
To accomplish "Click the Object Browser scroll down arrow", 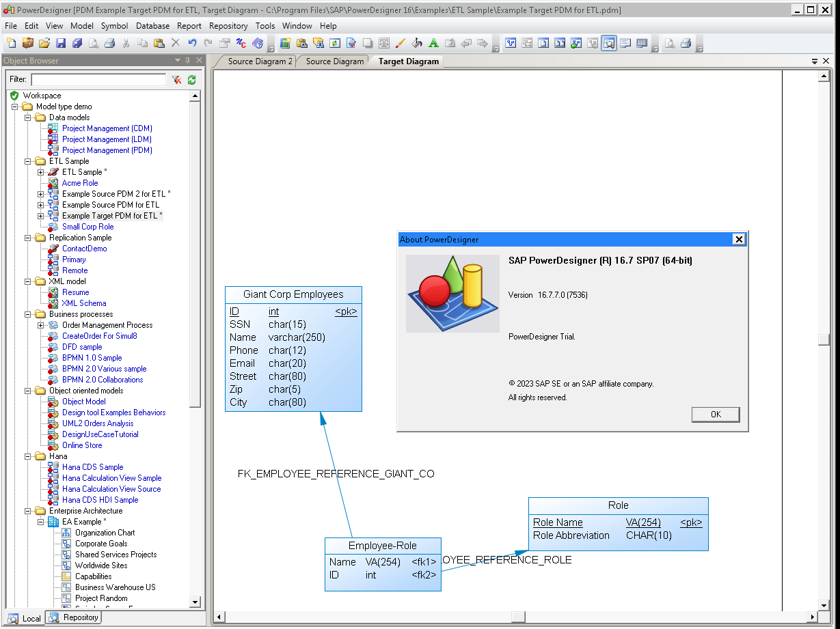I will click(195, 602).
